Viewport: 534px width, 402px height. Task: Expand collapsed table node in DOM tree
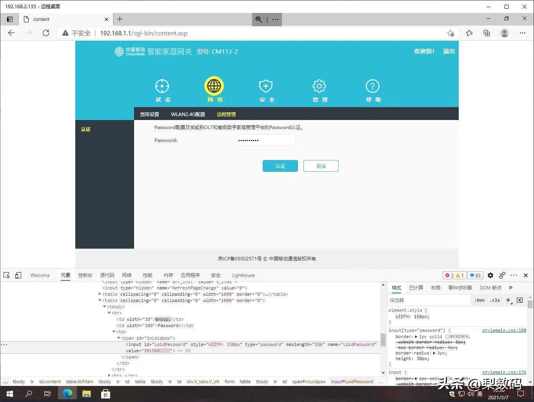tap(100, 294)
